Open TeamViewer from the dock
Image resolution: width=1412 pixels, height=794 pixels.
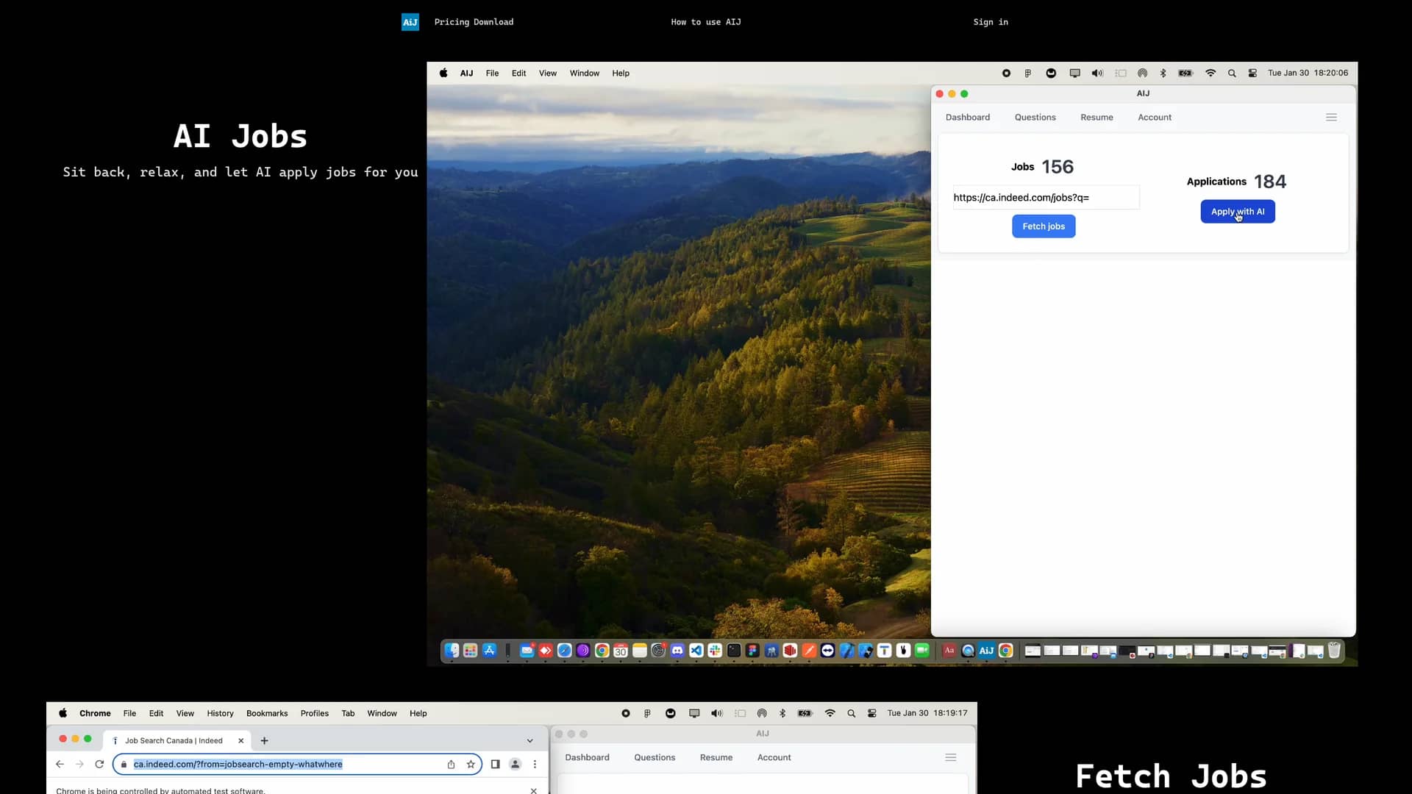click(828, 651)
